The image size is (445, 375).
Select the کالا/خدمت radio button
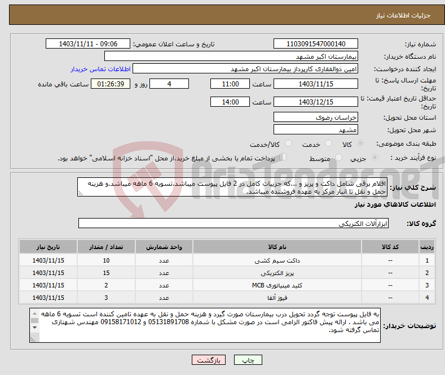tap(288, 143)
